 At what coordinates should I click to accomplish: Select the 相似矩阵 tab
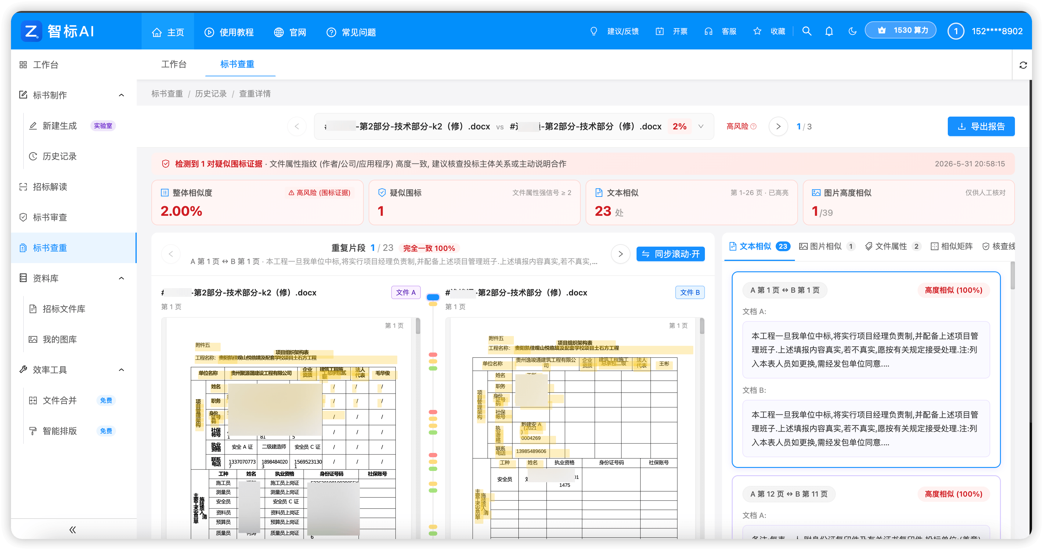[x=951, y=246]
